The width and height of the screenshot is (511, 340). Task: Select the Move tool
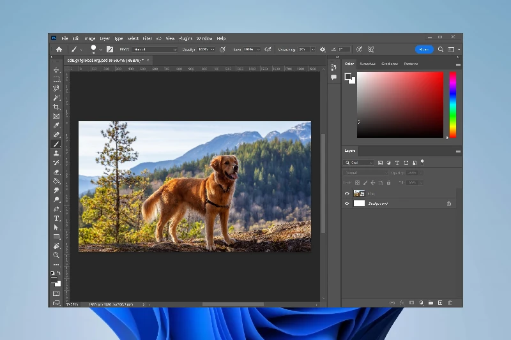(56, 70)
